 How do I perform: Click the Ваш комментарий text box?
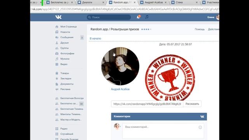pyautogui.click(x=163, y=131)
